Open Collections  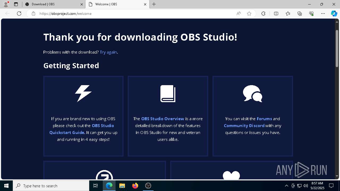pos(300,14)
